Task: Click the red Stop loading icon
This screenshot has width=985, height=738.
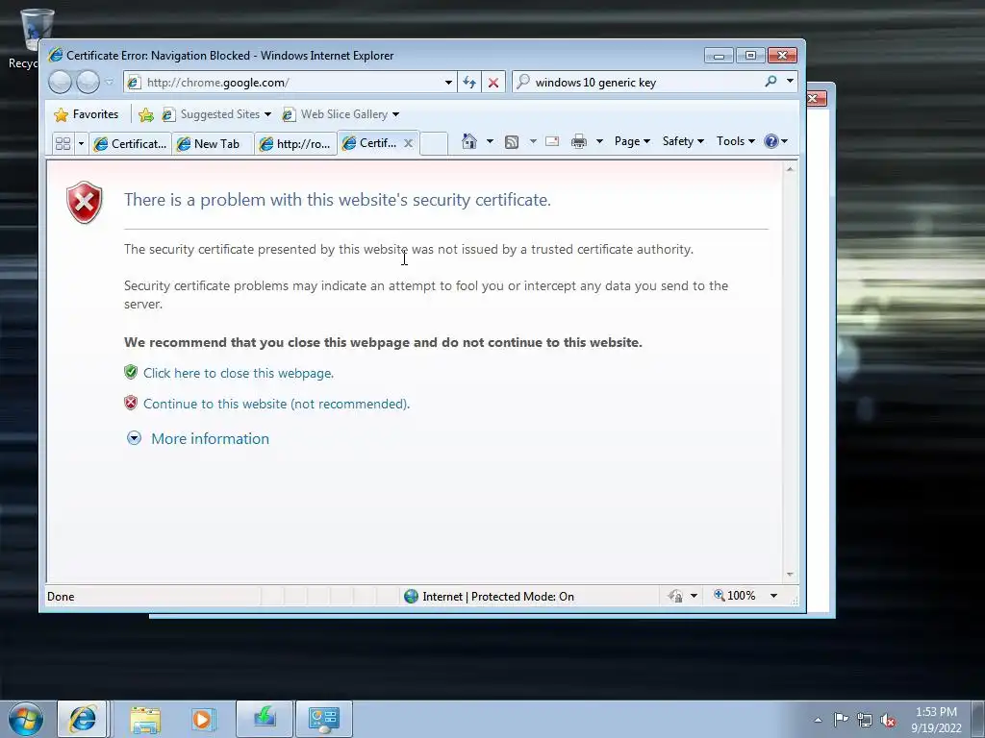Action: click(493, 83)
